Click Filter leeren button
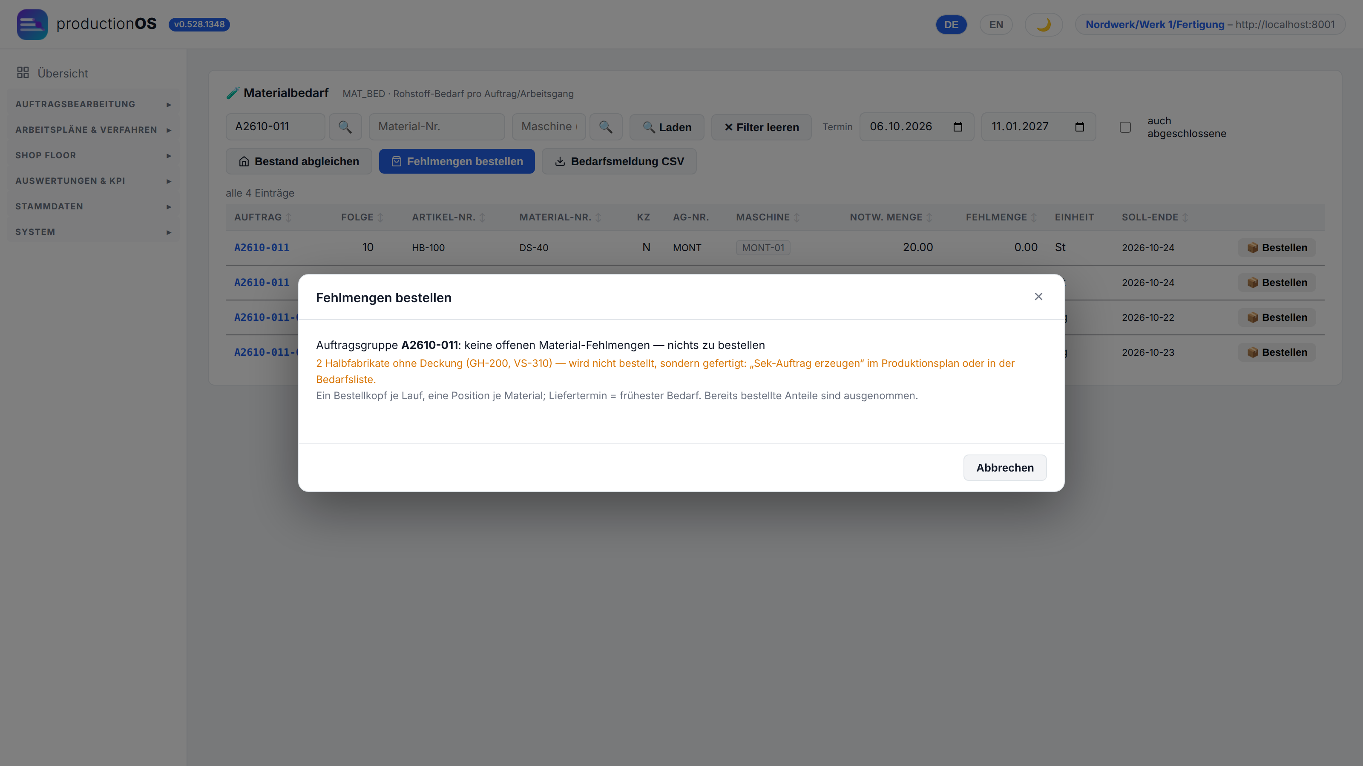Screen dimensions: 1363x766 (x=761, y=127)
